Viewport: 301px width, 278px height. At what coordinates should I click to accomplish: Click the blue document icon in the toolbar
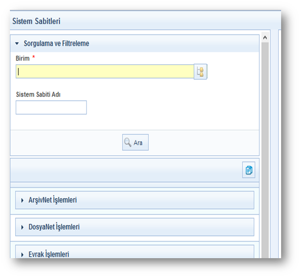pyautogui.click(x=249, y=170)
